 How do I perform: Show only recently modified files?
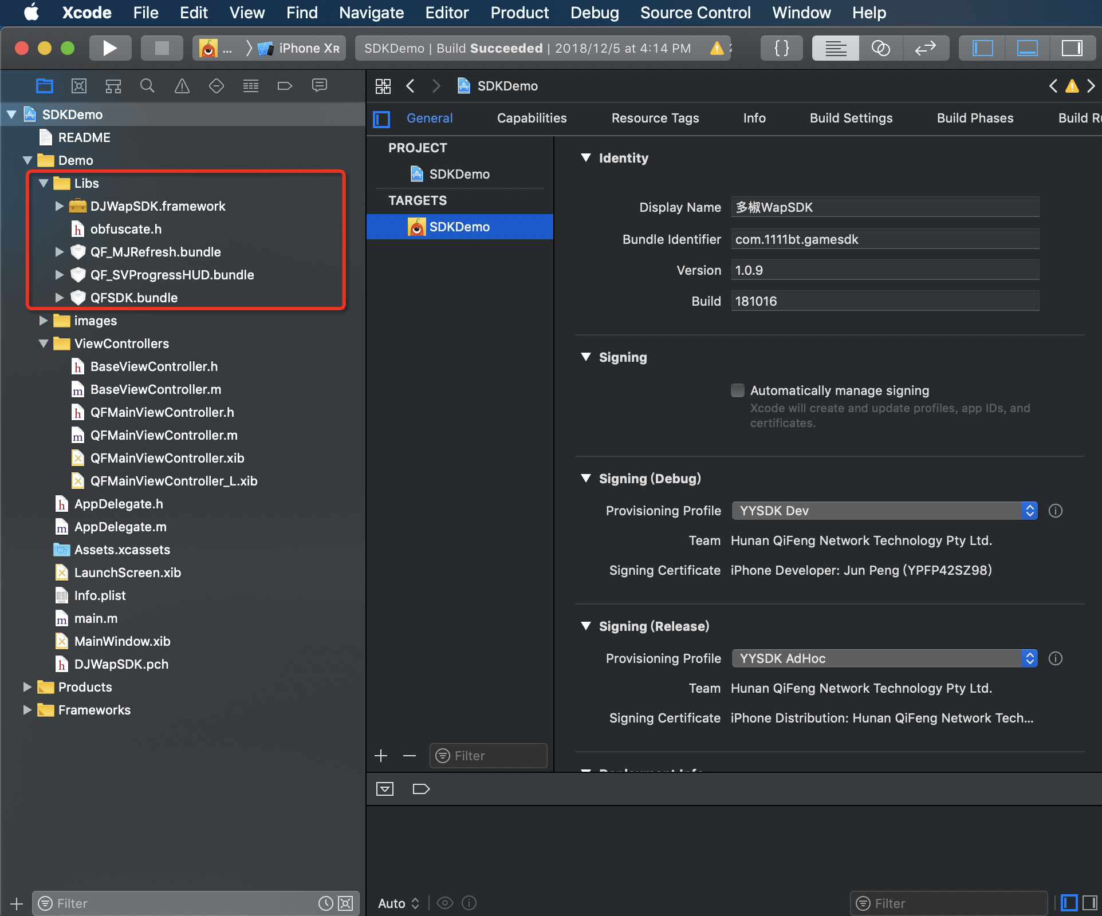coord(326,903)
